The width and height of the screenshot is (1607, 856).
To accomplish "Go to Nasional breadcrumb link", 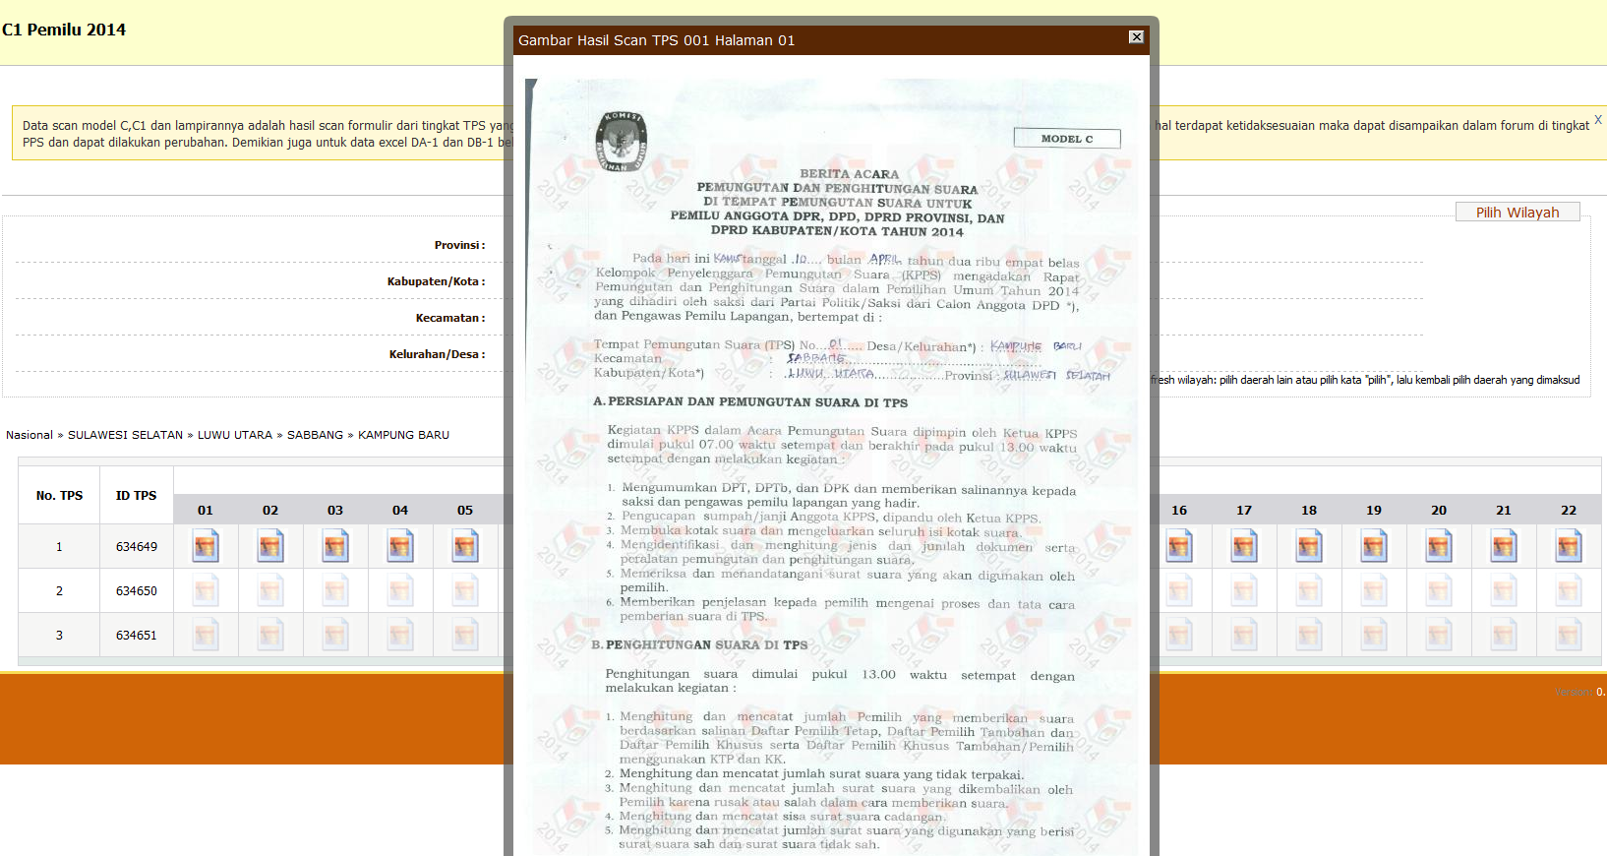I will 30,435.
